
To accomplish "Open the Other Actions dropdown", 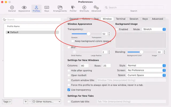I will click(x=46, y=102).
